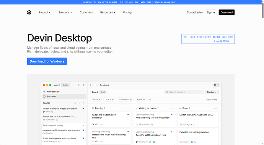This screenshot has height=145, width=264.
Task: Collapse the Learning rate tuning group
Action: 83,125
